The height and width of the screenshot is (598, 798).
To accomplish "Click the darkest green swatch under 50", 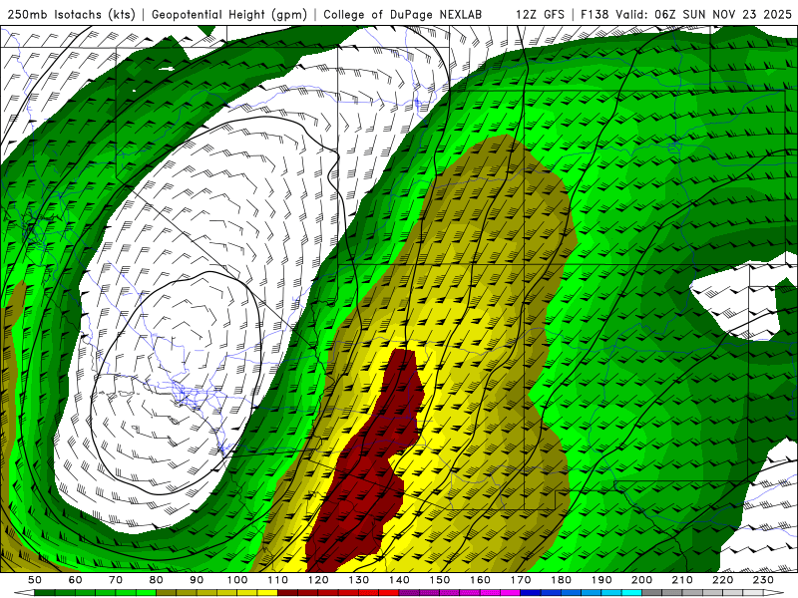I will 45,593.
